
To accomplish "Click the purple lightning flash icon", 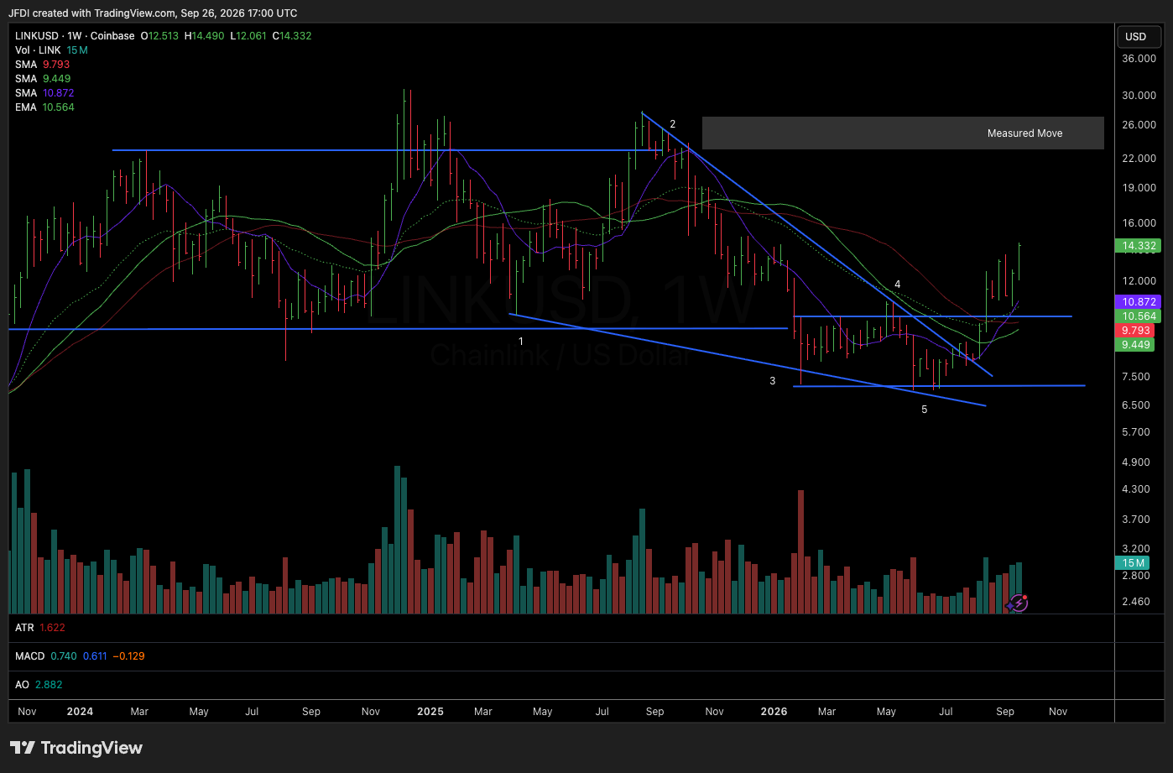I will [x=1018, y=603].
